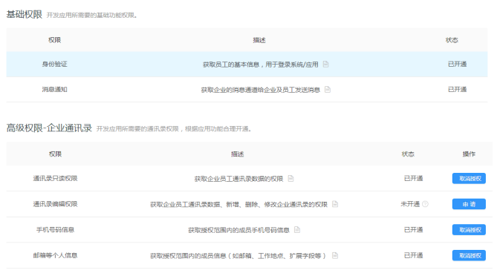This screenshot has width=497, height=273.
Task: Click 已开通 status in 邮箱等个人信息 row
Action: [x=413, y=255]
